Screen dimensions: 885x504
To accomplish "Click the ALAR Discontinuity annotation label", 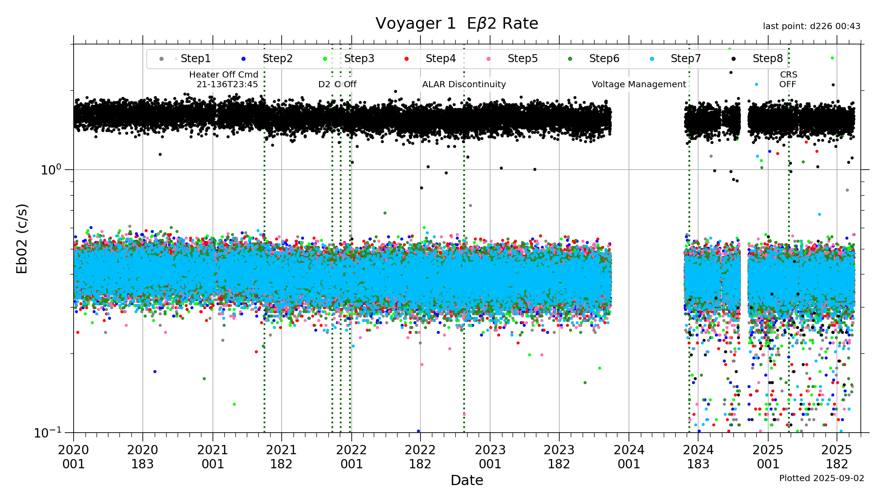I will pos(464,85).
